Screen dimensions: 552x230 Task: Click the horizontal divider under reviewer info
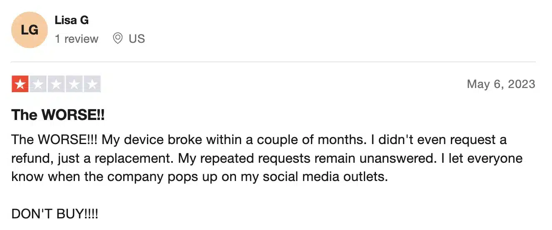coord(274,62)
